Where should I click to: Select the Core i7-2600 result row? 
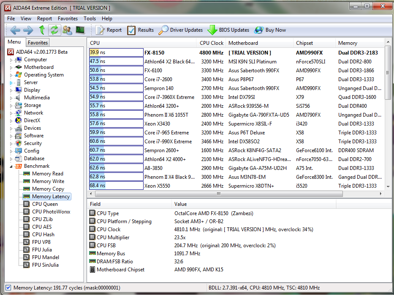click(x=236, y=79)
